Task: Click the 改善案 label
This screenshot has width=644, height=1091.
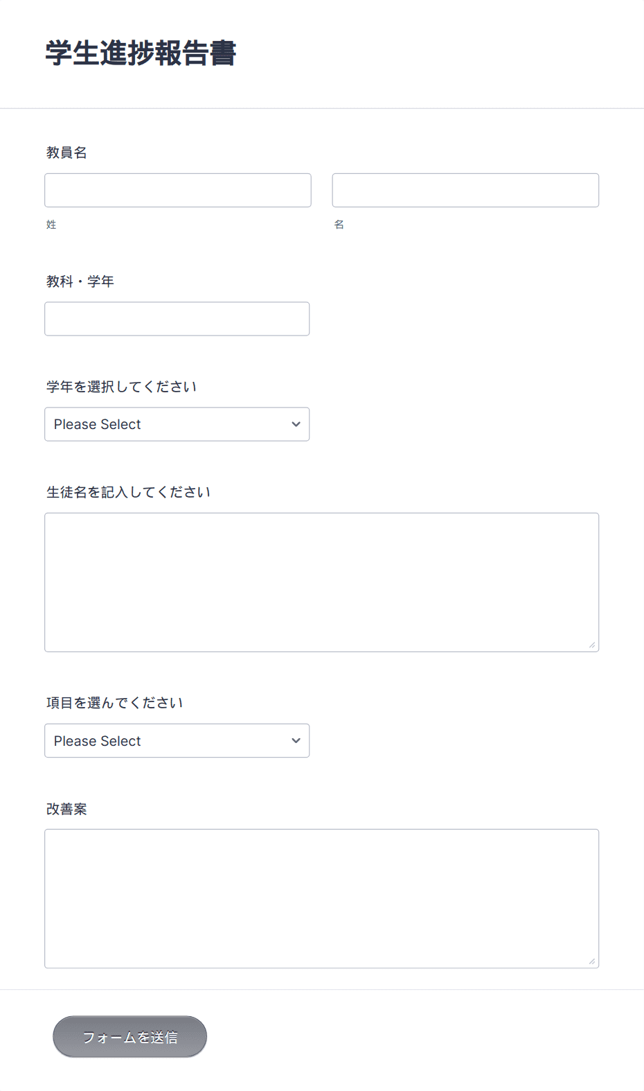Action: [x=66, y=809]
